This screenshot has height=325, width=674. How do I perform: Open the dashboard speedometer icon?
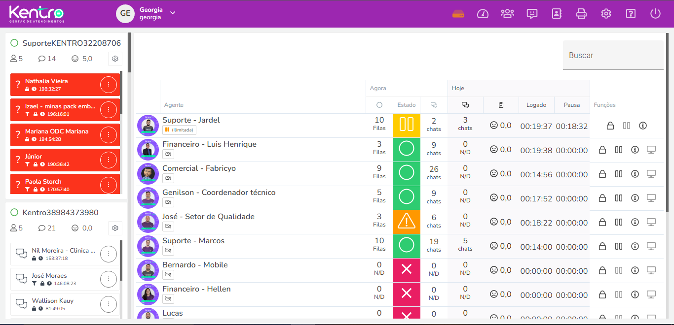click(483, 14)
